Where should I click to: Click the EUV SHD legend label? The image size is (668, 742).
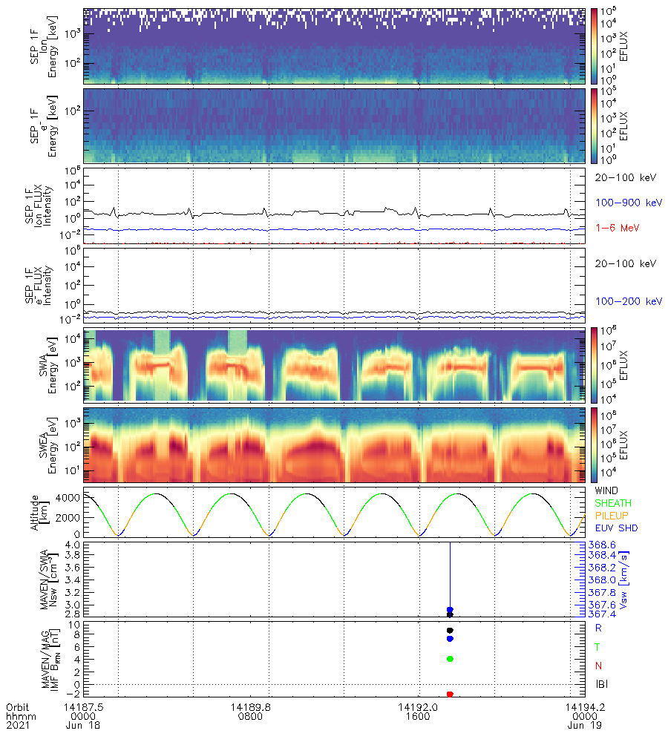tap(615, 529)
